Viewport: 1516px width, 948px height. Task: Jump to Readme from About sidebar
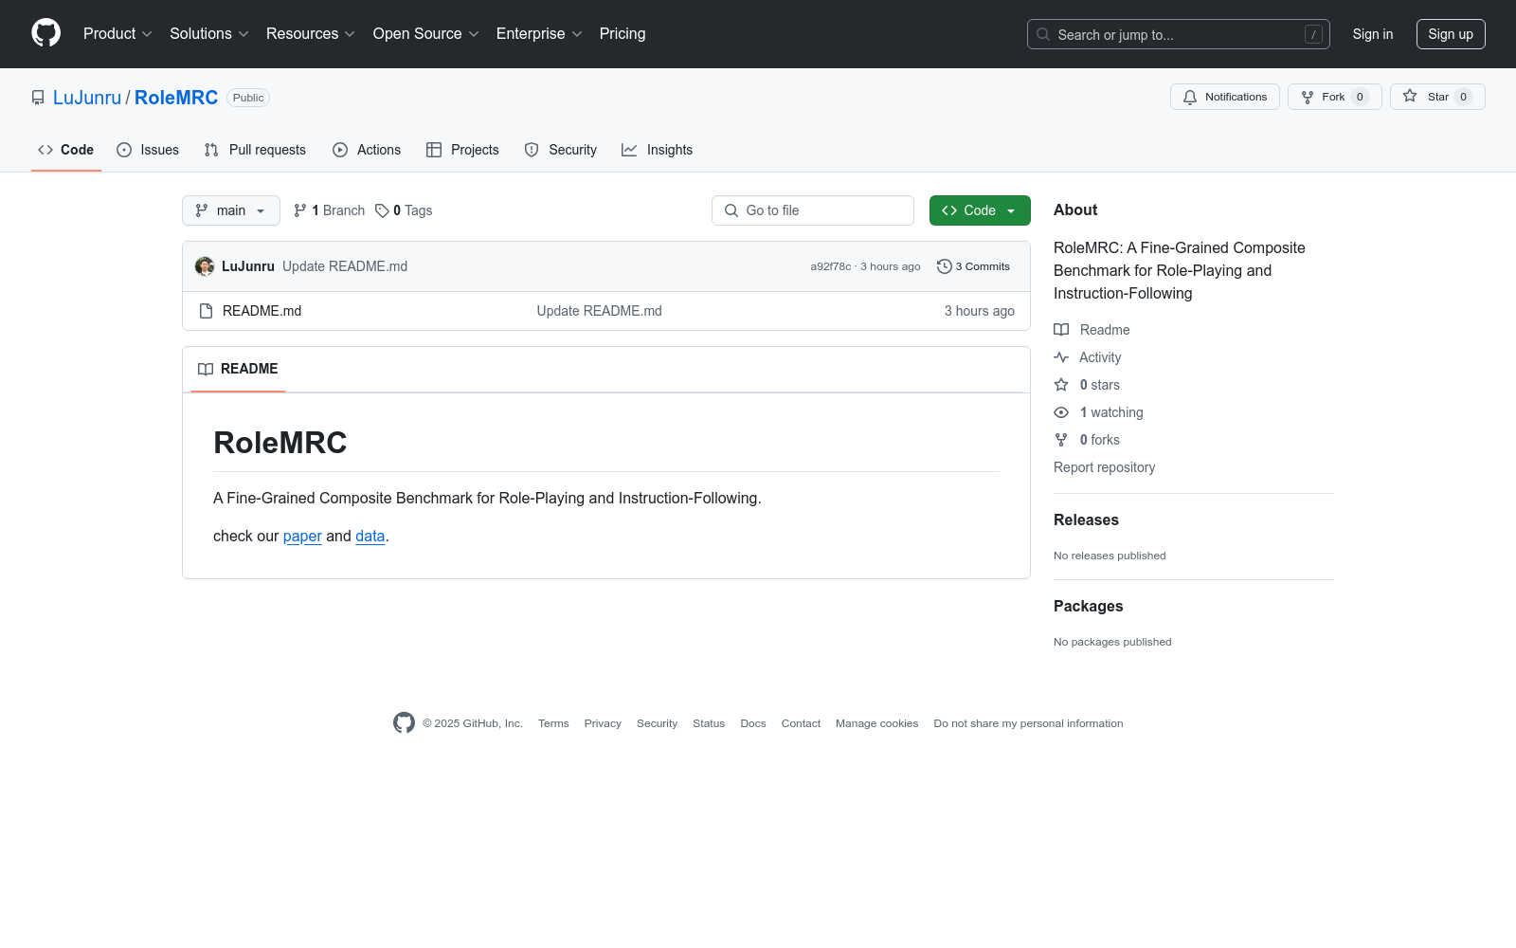(x=1092, y=330)
